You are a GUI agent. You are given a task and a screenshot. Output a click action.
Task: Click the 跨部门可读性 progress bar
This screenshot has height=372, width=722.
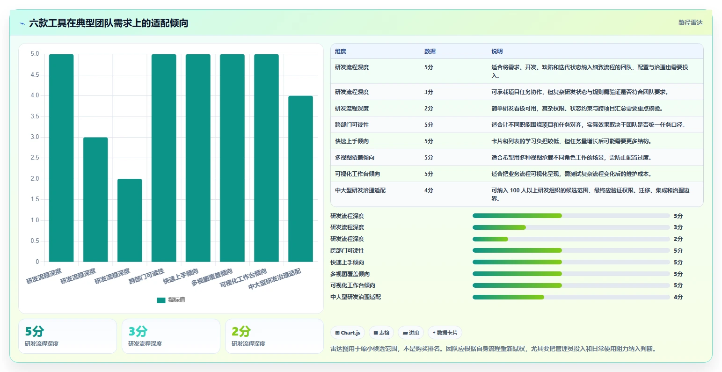[571, 251]
